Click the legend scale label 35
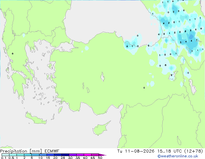The image size is (205, 159). [x=78, y=158]
